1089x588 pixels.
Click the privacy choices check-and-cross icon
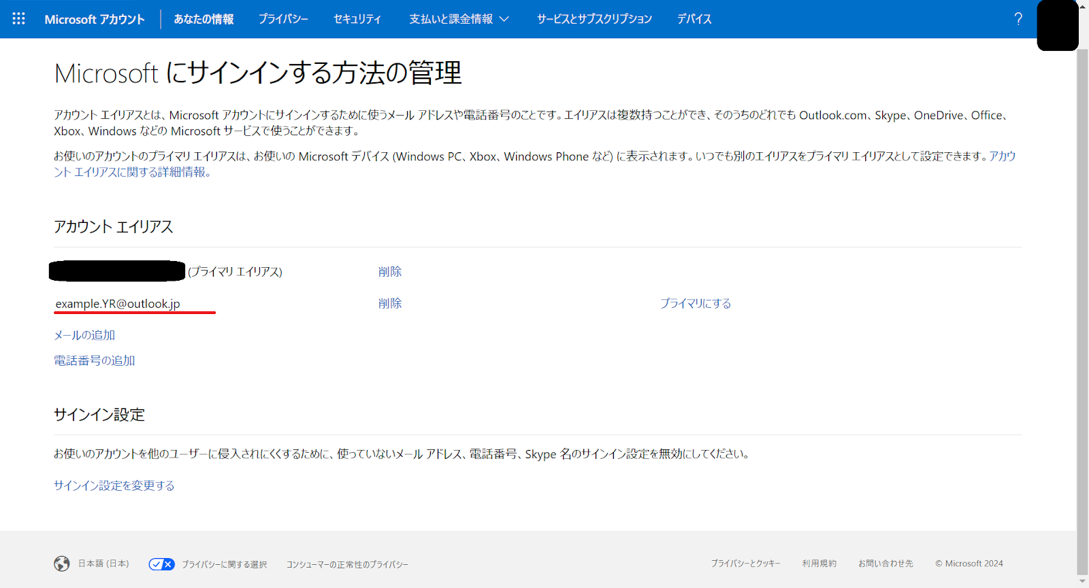tap(162, 564)
